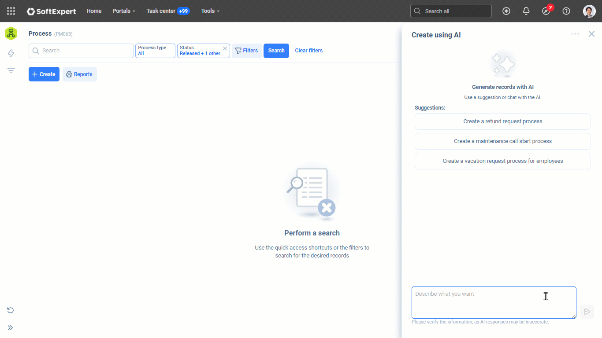Open the three-dot options in AI panel
Screen dimensions: 602x338
[575, 34]
